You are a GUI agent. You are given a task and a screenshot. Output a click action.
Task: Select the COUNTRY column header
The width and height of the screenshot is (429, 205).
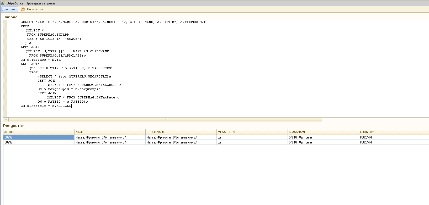click(x=394, y=132)
